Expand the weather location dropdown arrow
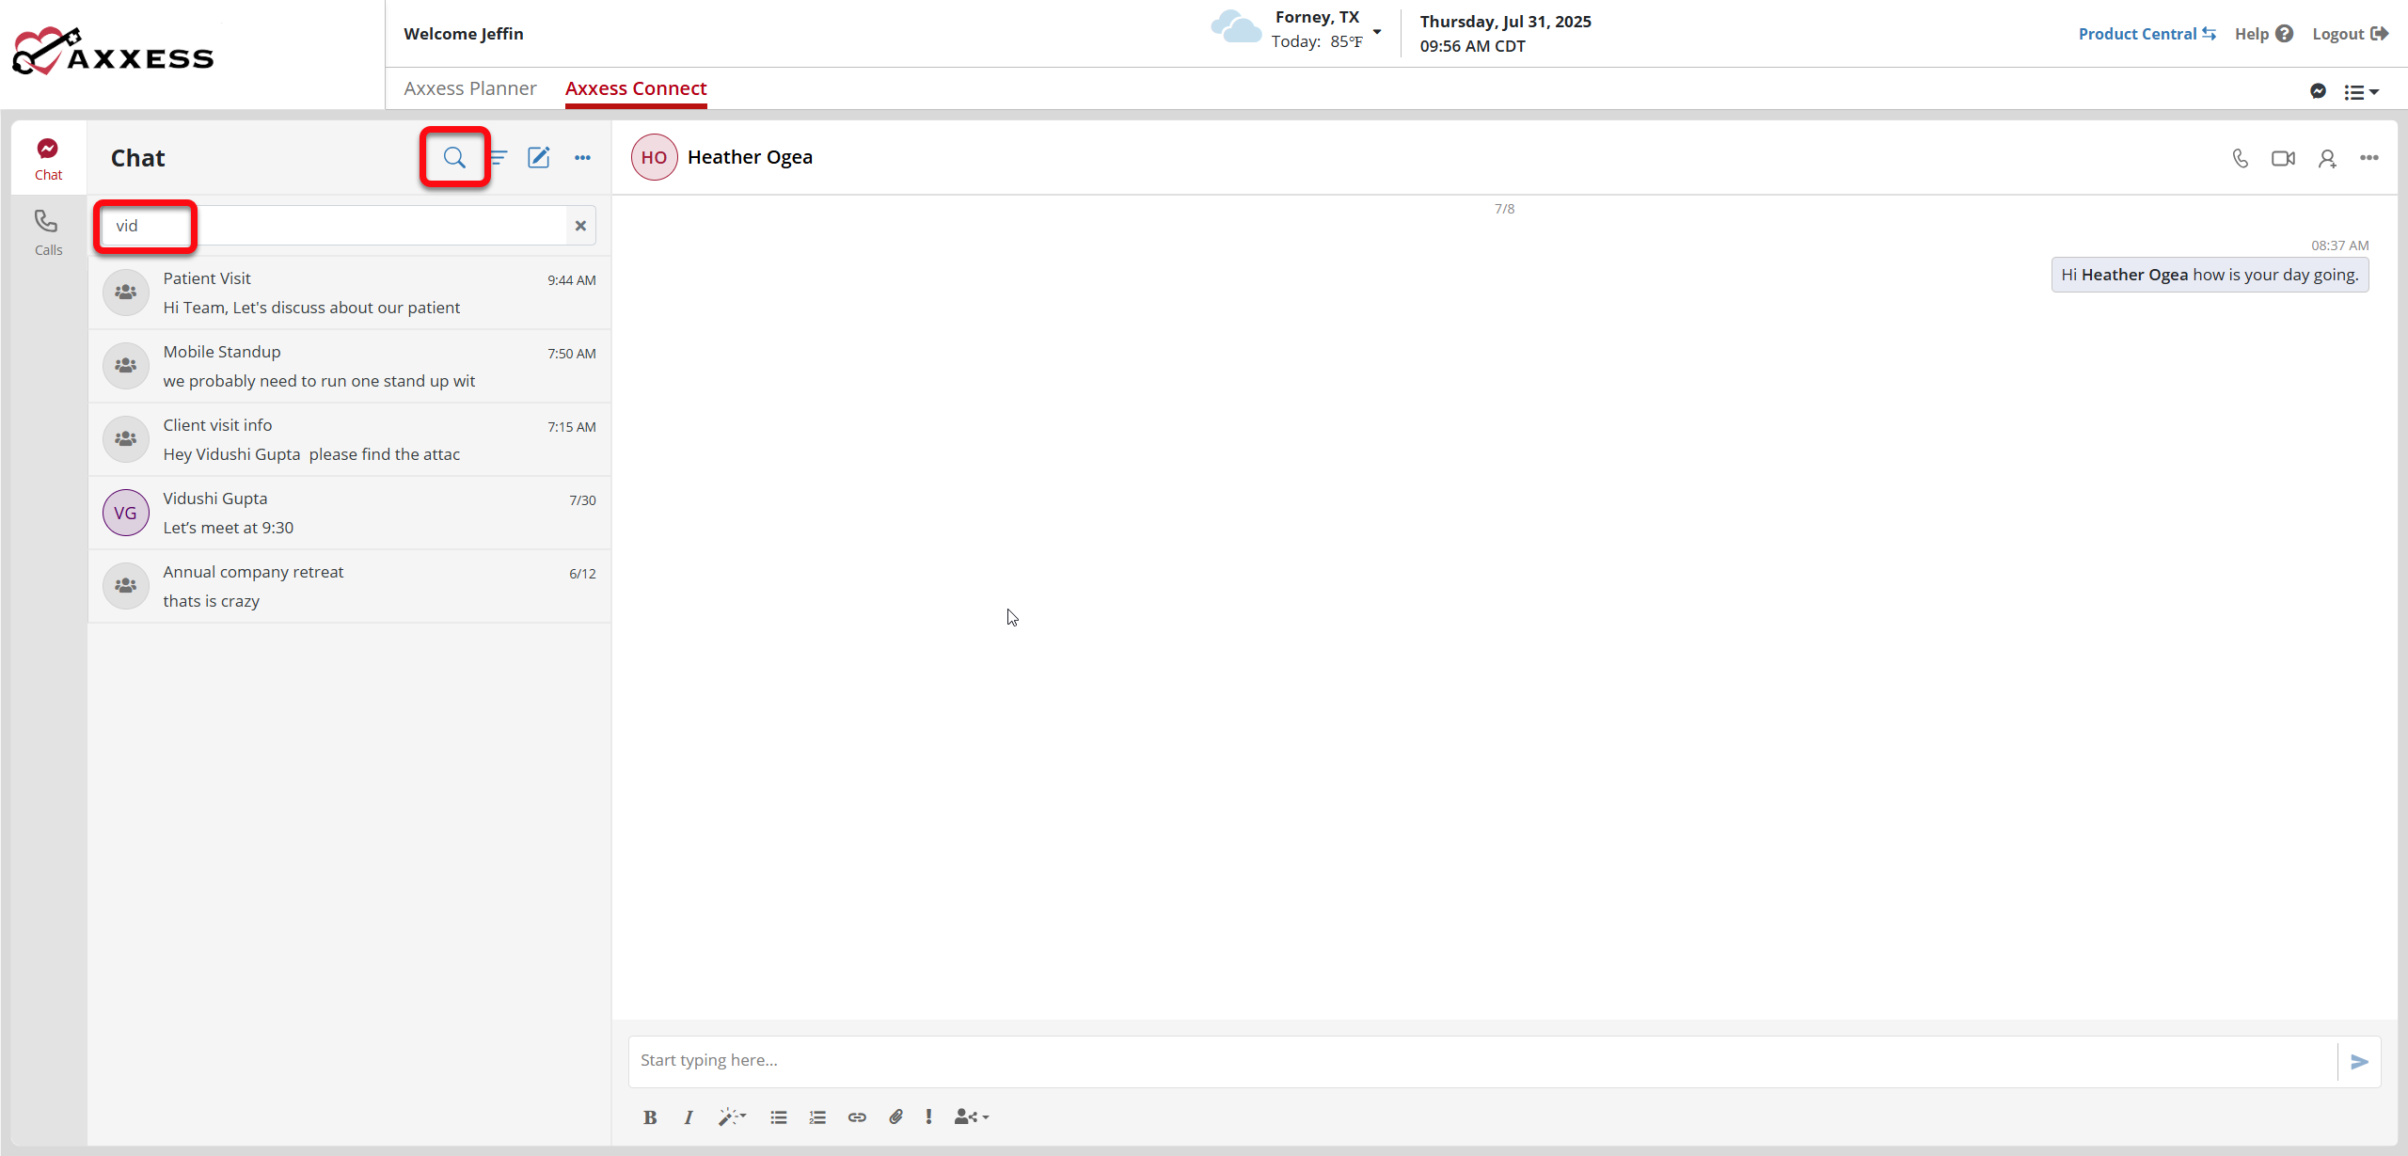 (1377, 32)
